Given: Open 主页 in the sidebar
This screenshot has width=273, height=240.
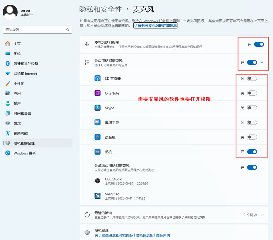Looking at the screenshot, I should [37, 44].
